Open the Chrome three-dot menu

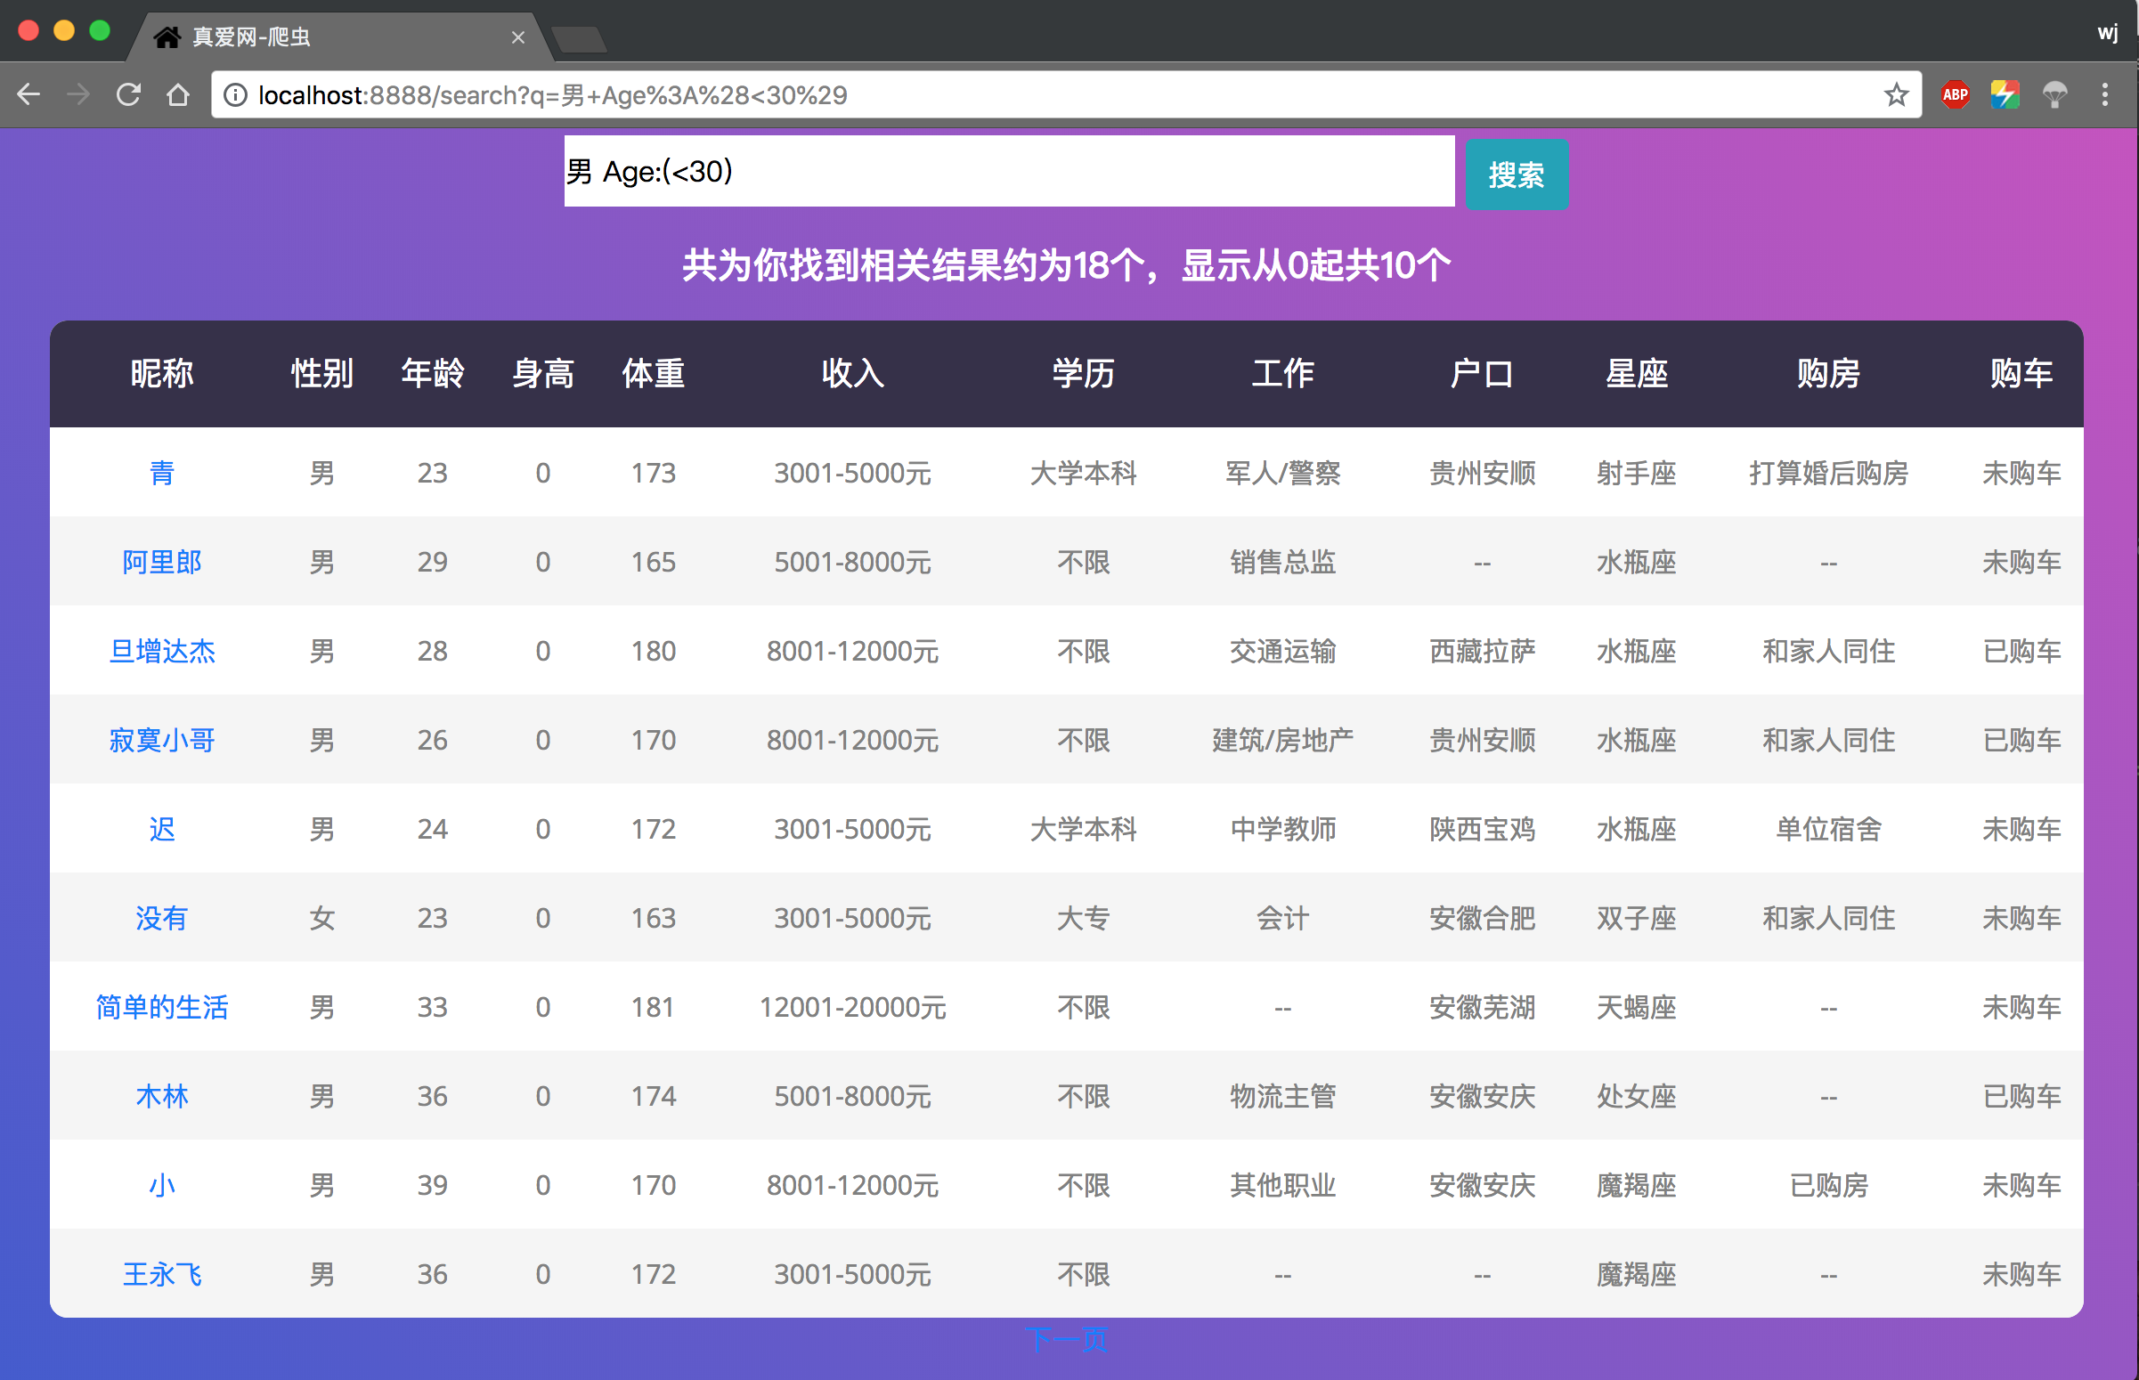(2105, 94)
